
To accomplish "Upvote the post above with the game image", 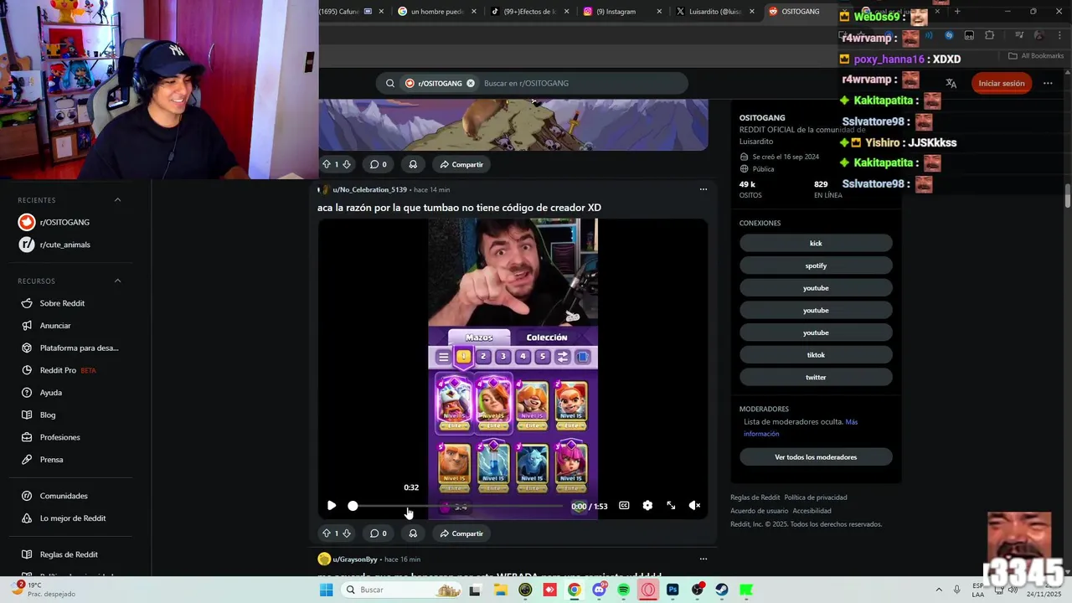I will coord(327,164).
